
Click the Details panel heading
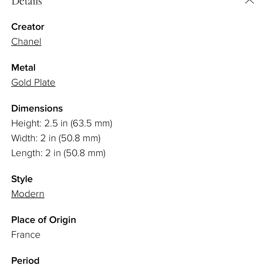click(x=26, y=2)
